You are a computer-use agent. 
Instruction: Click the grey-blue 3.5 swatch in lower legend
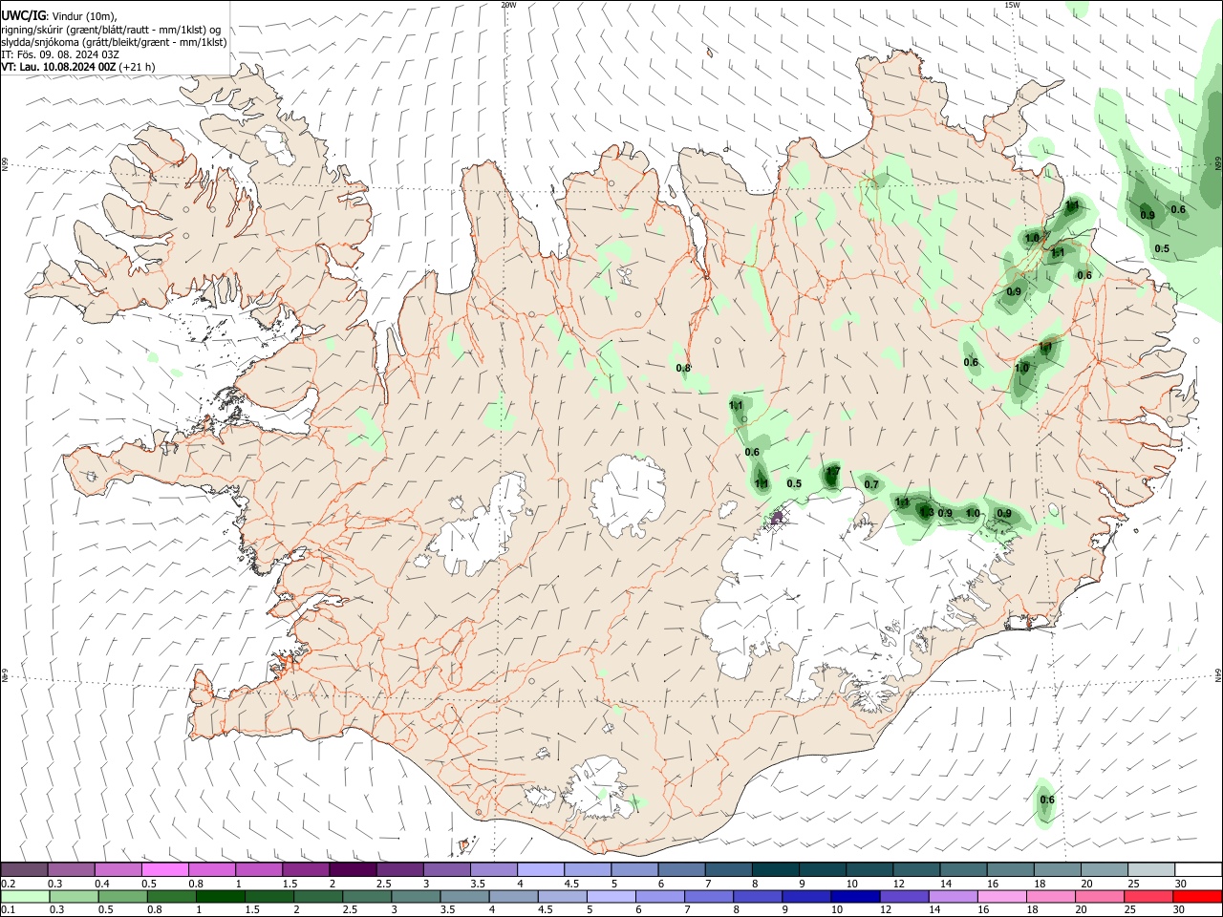click(x=464, y=896)
